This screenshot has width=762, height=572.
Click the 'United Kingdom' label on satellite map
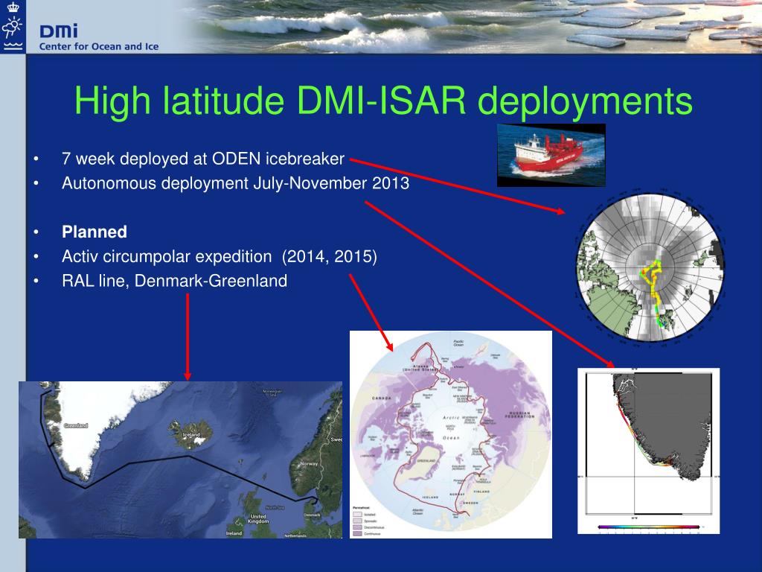258,518
